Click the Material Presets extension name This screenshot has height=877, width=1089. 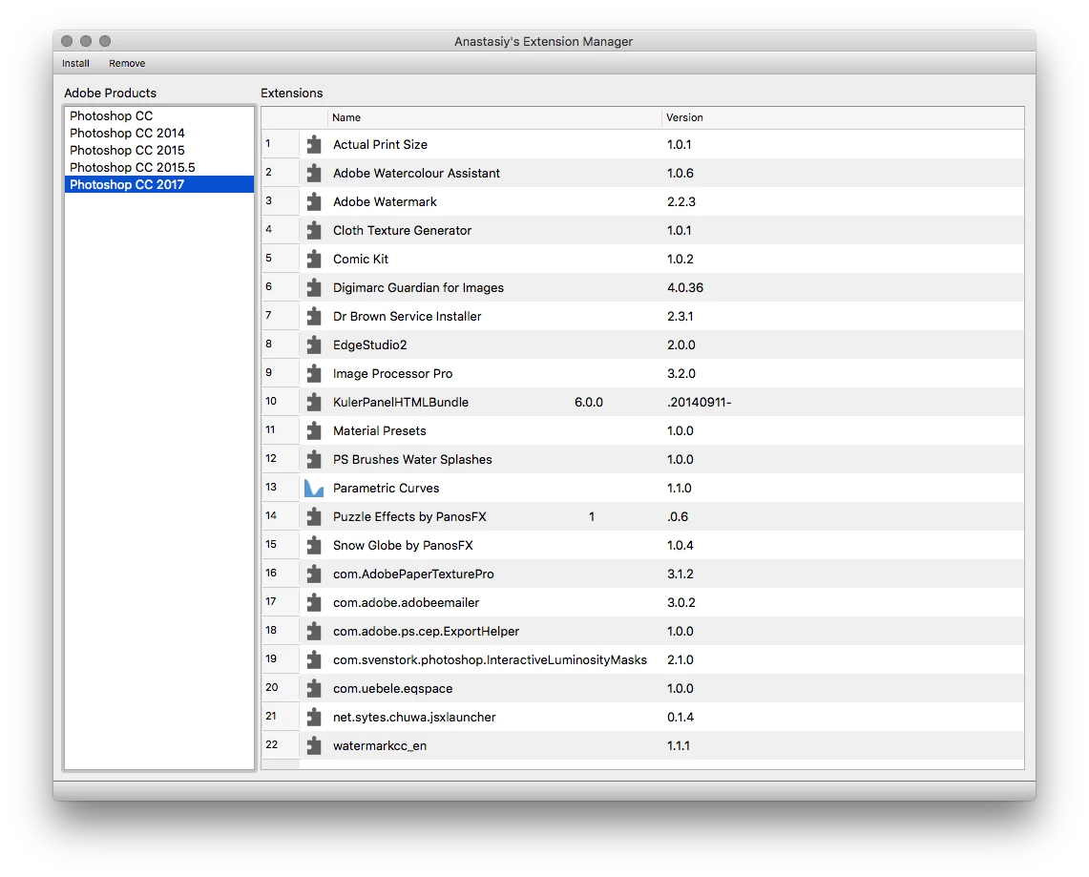(x=379, y=430)
